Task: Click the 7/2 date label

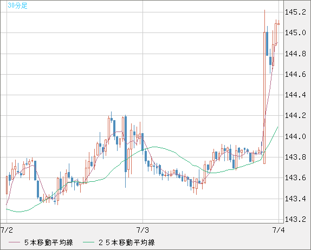Action: tap(7, 230)
